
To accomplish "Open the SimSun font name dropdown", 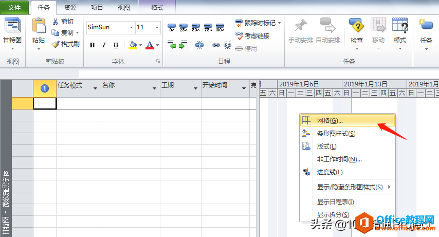I will tap(132, 27).
